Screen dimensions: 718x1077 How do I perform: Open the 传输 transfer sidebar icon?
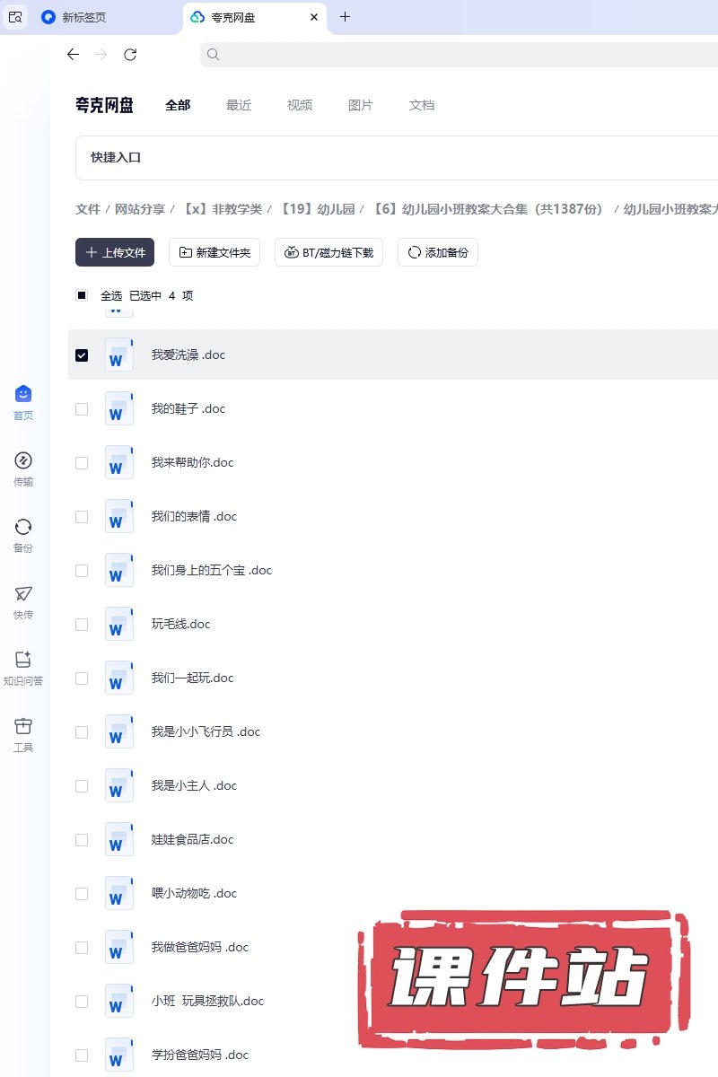[x=23, y=461]
